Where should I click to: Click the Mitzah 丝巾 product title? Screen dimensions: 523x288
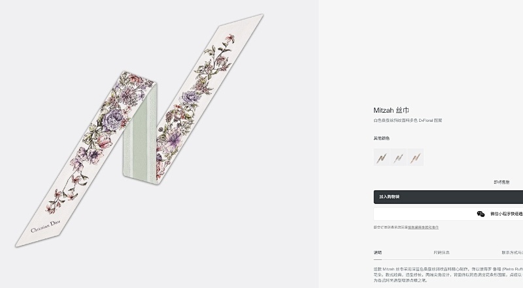pyautogui.click(x=392, y=111)
